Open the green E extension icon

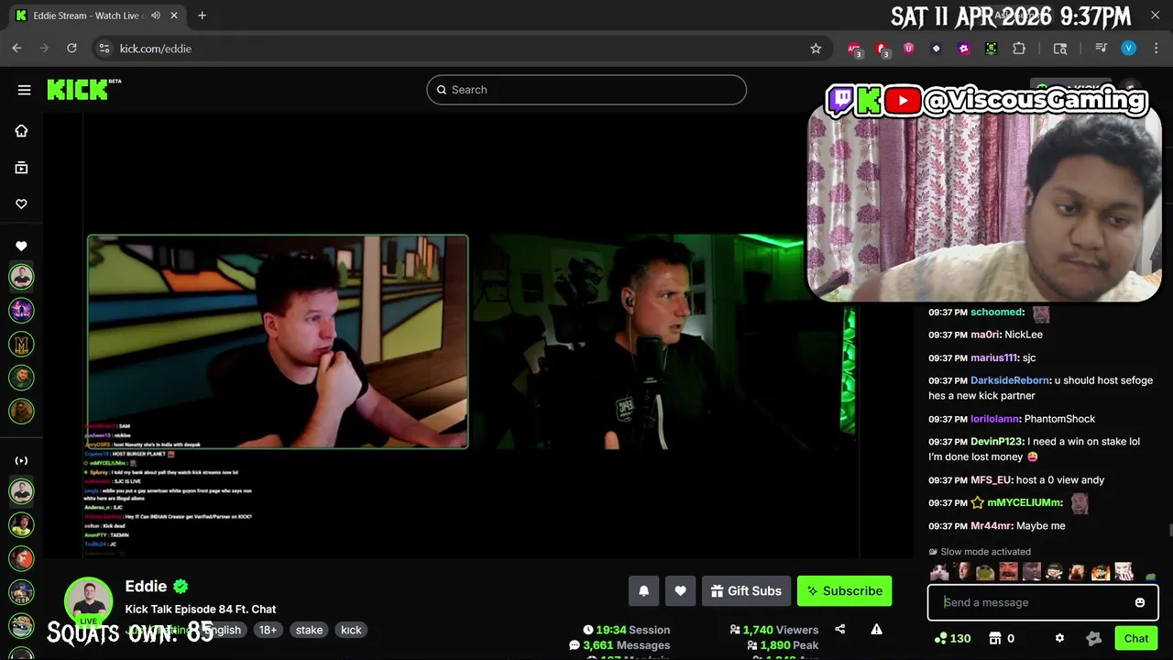coord(992,49)
